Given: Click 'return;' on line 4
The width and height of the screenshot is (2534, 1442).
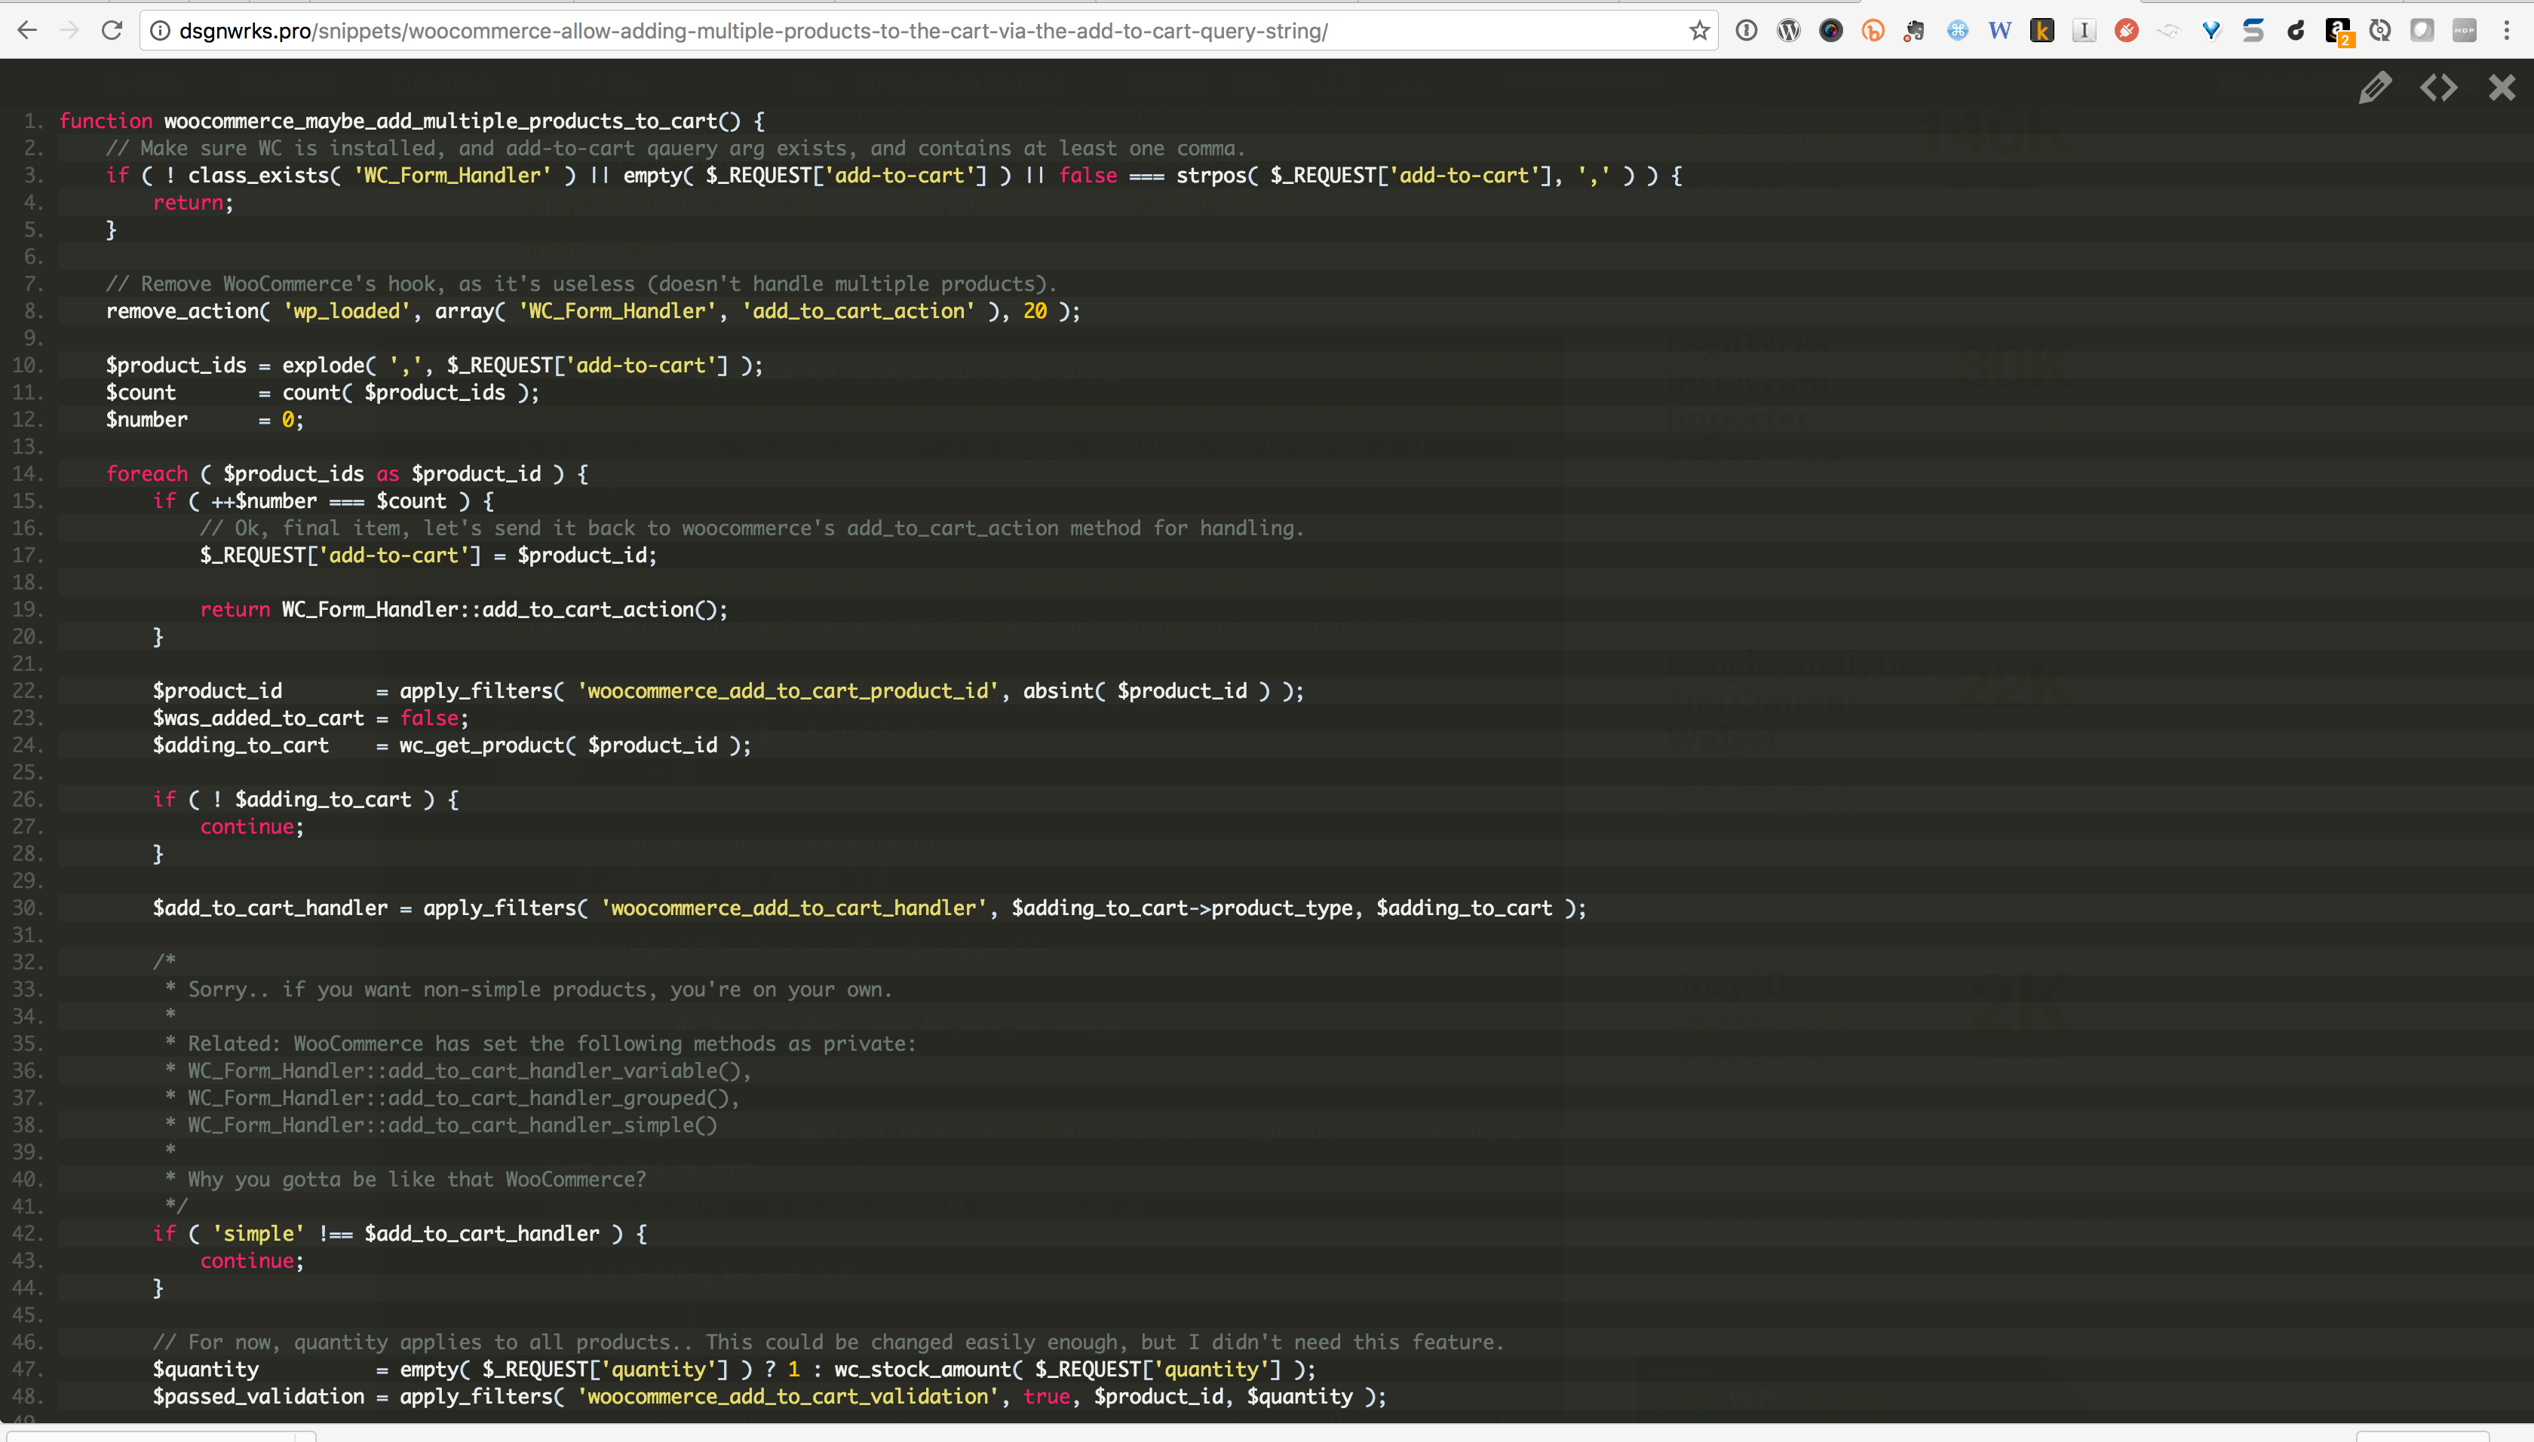Looking at the screenshot, I should click(x=193, y=202).
